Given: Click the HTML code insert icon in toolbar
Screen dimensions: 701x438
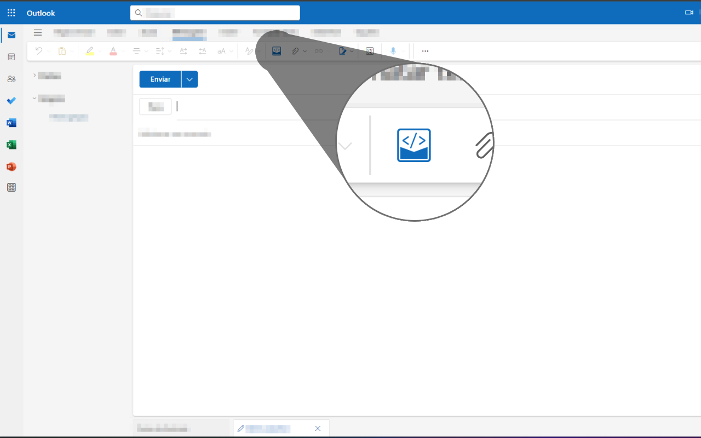Looking at the screenshot, I should pos(277,51).
